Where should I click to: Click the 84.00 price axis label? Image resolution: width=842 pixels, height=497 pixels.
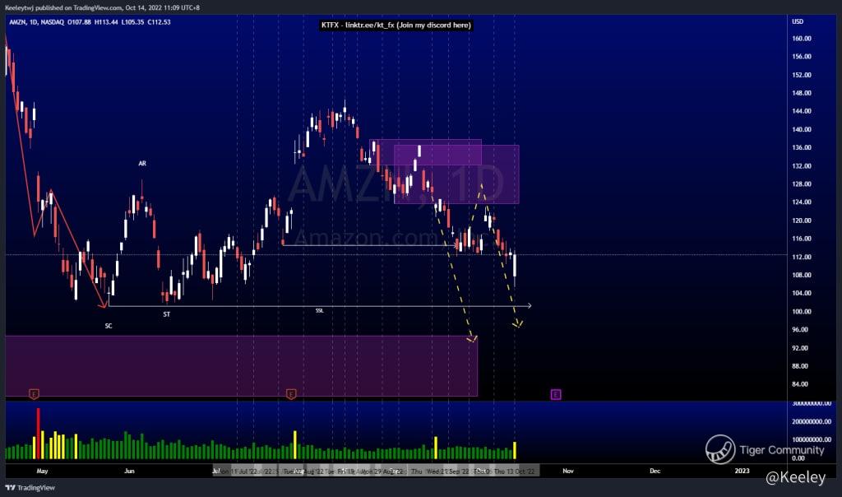pos(800,384)
